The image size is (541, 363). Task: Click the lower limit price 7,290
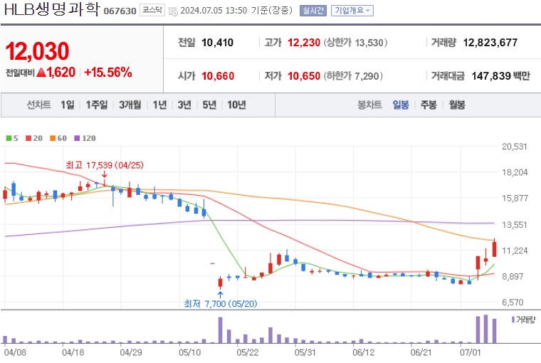367,76
